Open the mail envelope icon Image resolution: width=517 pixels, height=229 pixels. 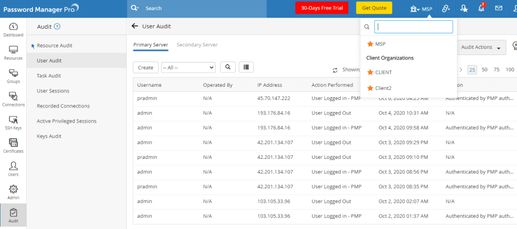tap(498, 8)
